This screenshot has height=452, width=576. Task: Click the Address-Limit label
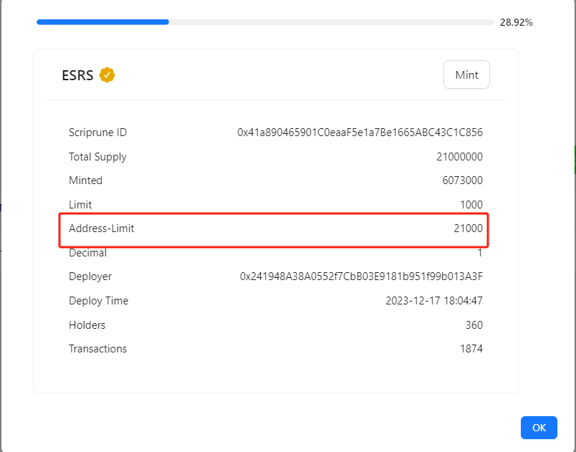tap(102, 229)
